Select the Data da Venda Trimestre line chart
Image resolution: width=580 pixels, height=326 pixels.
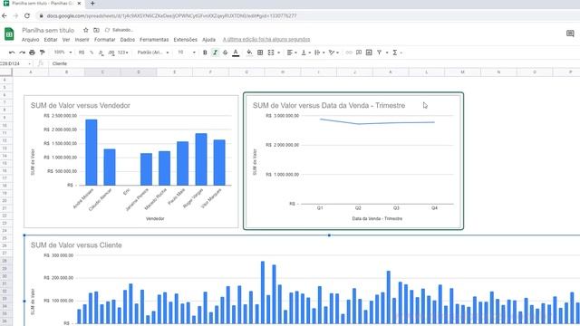(x=353, y=161)
